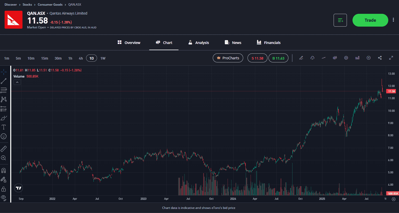Select the trend line drawing tool

(4, 81)
